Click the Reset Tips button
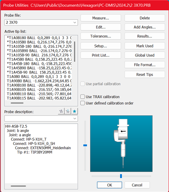 pos(145,74)
